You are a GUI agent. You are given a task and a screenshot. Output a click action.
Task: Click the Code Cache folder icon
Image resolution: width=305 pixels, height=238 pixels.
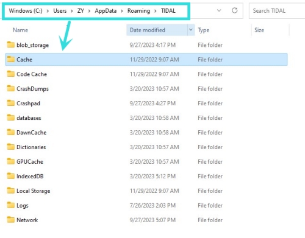point(11,74)
